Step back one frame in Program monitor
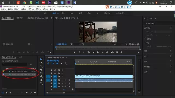The image size is (175, 98). (x=94, y=52)
